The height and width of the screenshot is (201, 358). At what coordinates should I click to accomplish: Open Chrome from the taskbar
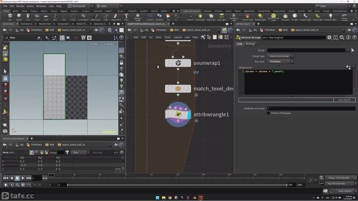click(x=170, y=198)
